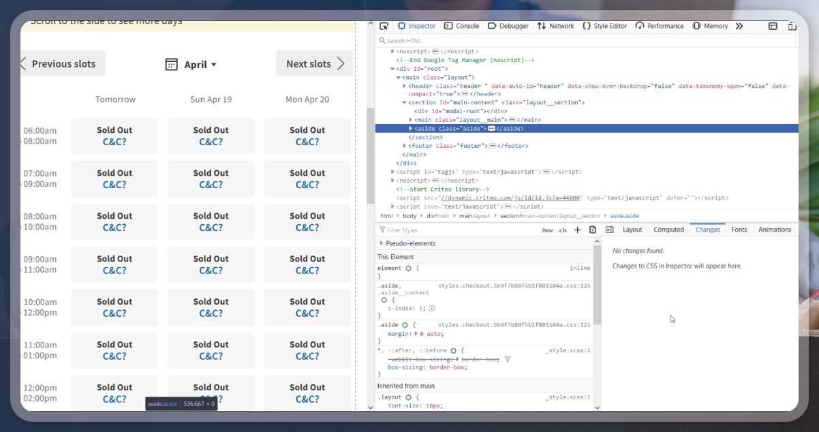Open the _style.scss:1 link for ::before rule
The height and width of the screenshot is (432, 819).
pos(567,351)
